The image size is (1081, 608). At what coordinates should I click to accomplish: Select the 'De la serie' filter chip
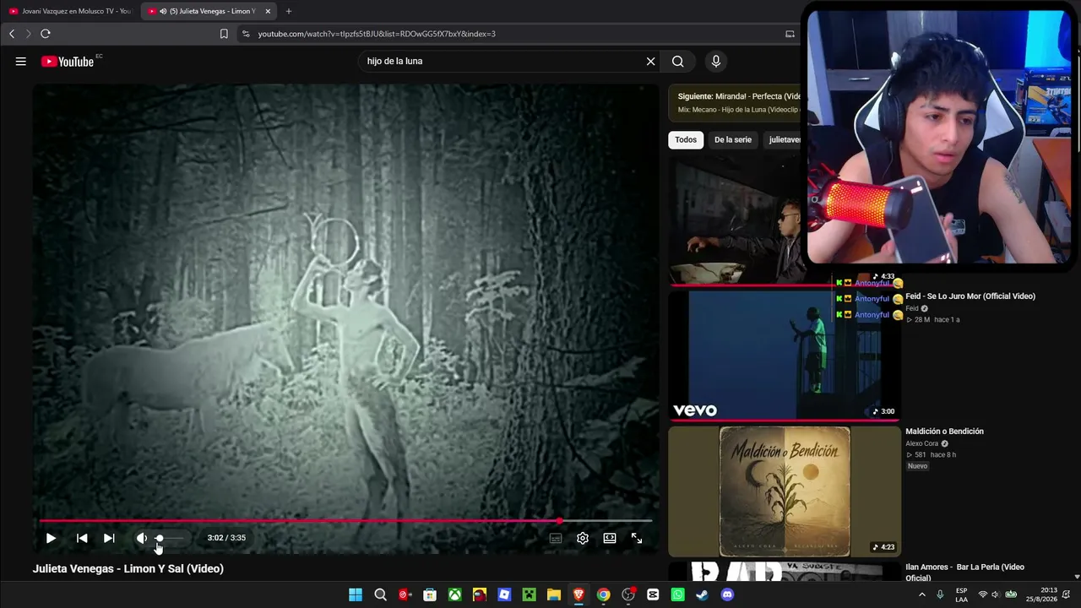click(733, 139)
